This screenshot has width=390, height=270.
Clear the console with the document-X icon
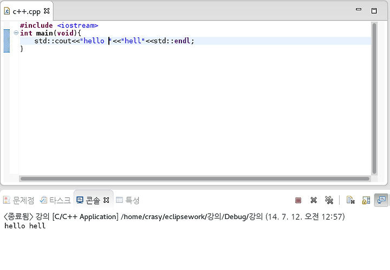coord(350,200)
